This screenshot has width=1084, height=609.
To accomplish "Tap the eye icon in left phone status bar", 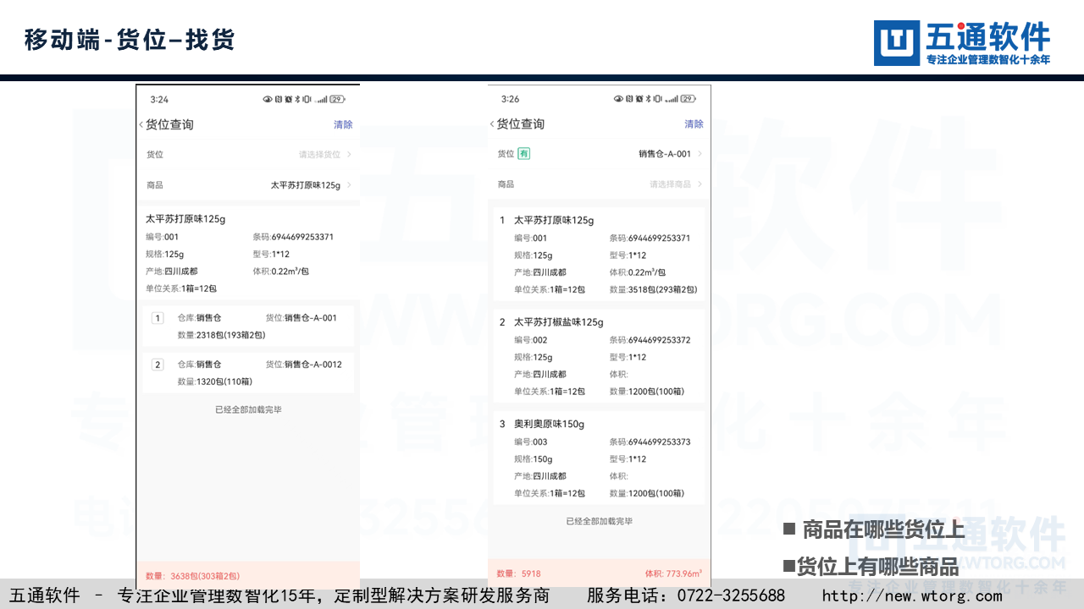I will tap(268, 99).
